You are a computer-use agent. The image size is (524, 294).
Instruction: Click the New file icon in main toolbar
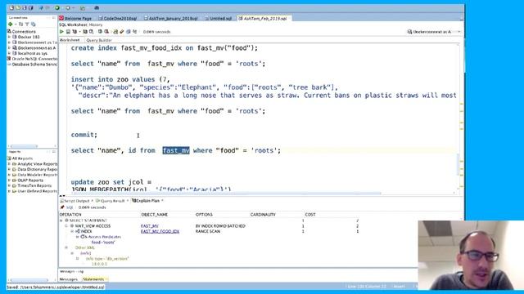tap(11, 7)
